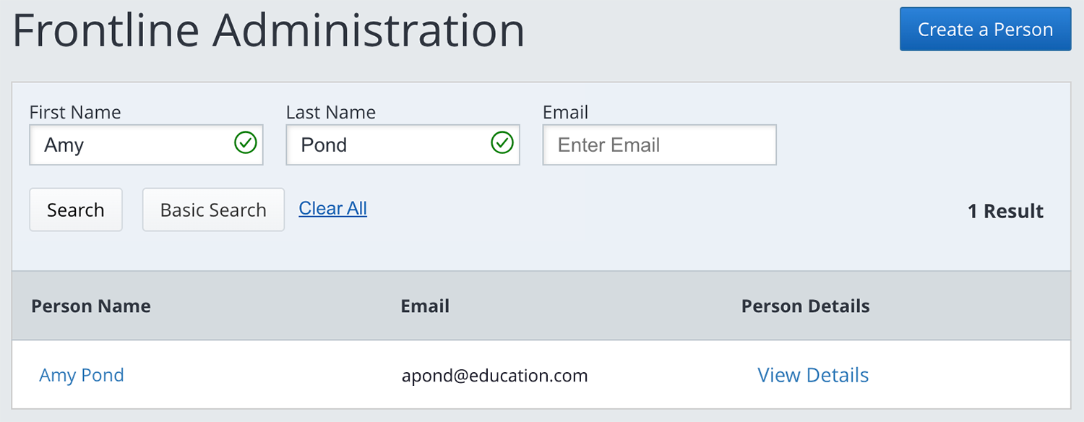Image resolution: width=1084 pixels, height=422 pixels.
Task: Click the First Name field label
Action: click(x=75, y=112)
